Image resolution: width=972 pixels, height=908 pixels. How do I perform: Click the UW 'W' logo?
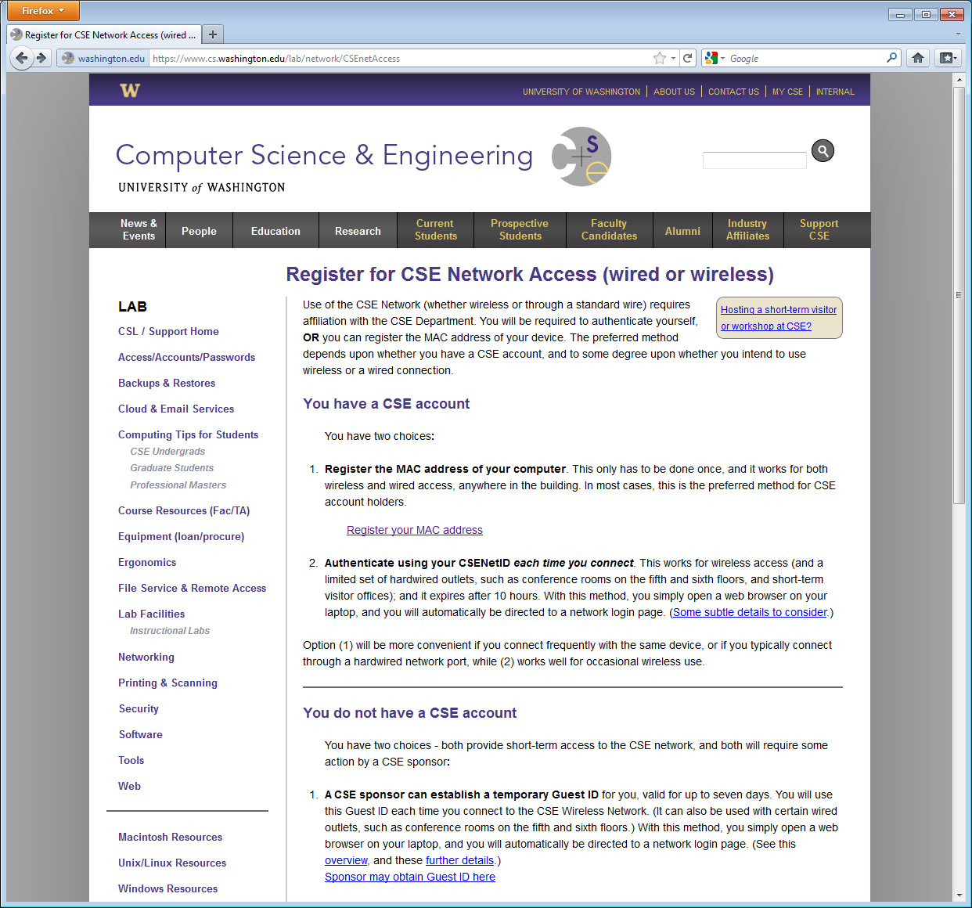click(x=130, y=91)
